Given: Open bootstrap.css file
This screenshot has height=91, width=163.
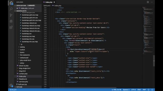Looking at the screenshot, I should click(27, 34).
